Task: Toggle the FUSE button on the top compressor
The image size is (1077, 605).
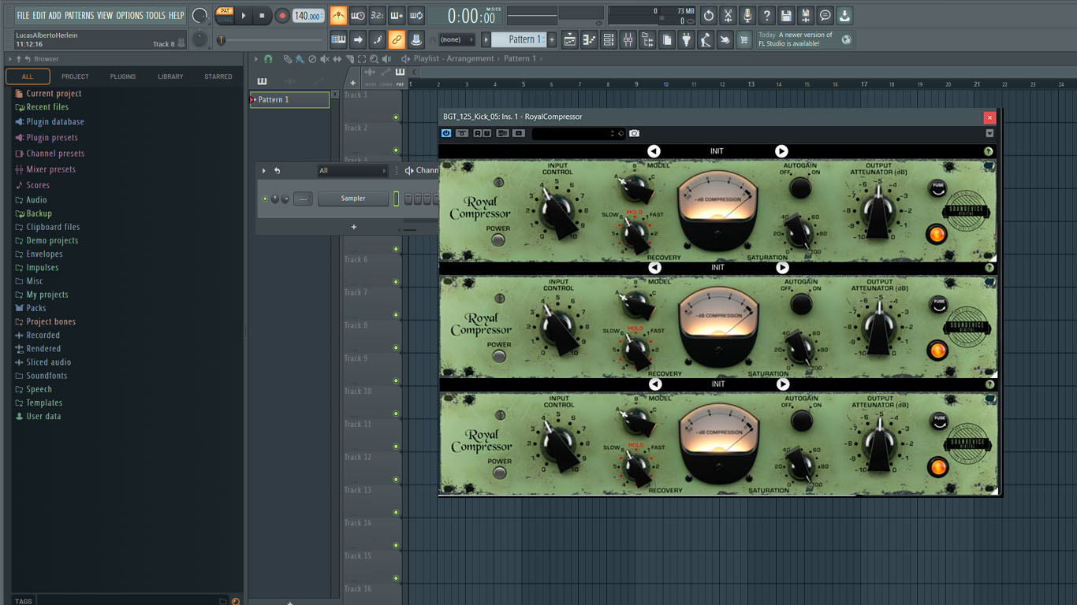Action: pyautogui.click(x=937, y=187)
